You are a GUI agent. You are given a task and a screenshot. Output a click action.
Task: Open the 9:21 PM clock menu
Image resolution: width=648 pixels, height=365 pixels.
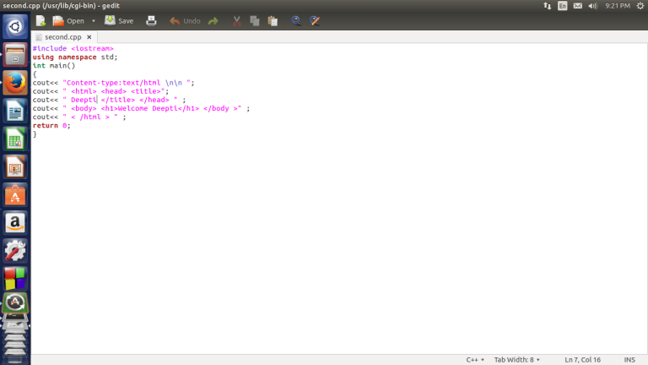click(x=618, y=6)
